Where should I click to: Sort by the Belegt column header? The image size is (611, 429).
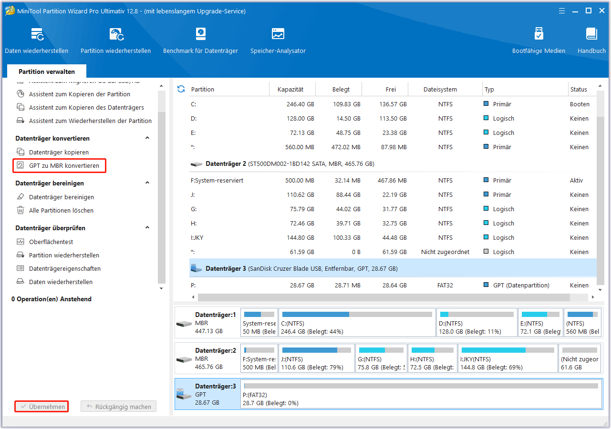pyautogui.click(x=339, y=89)
